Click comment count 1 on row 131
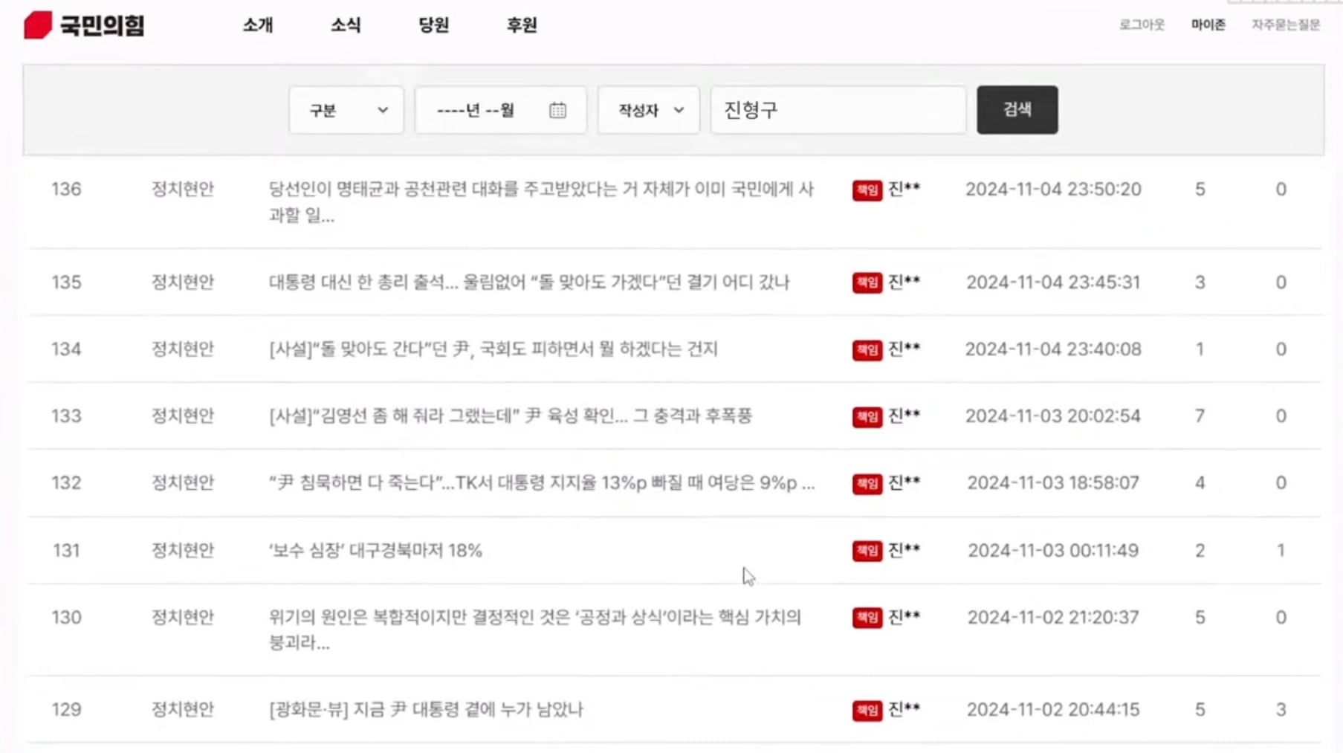The width and height of the screenshot is (1343, 753). 1281,551
